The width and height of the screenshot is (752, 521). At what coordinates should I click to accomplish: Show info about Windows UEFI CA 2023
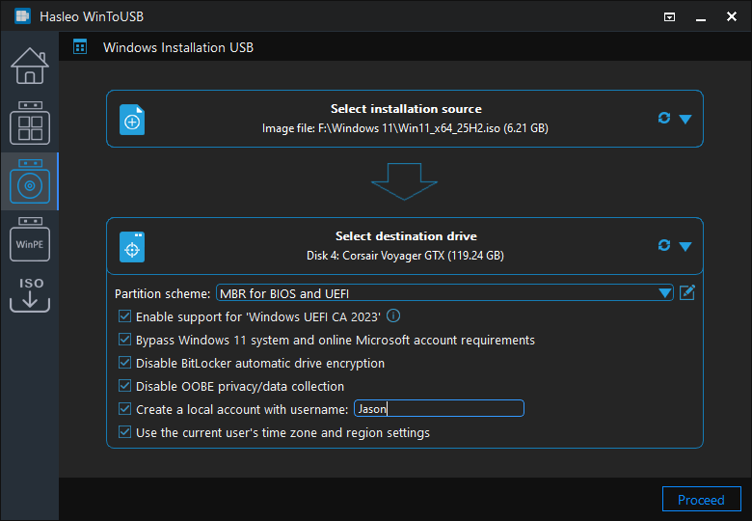393,315
